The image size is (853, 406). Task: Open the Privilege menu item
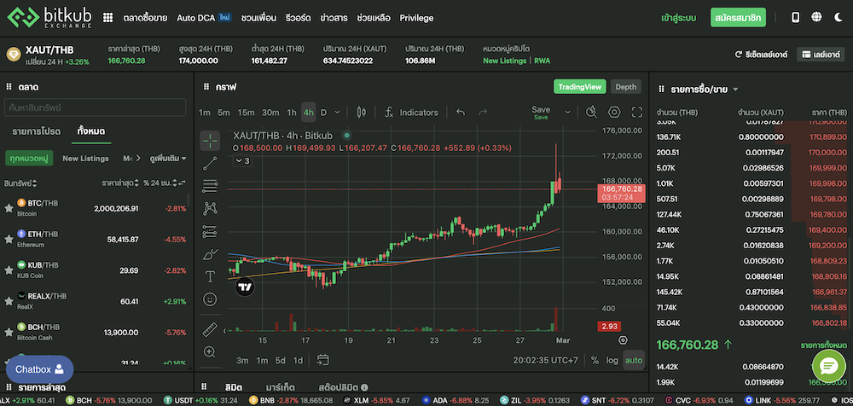(x=416, y=18)
